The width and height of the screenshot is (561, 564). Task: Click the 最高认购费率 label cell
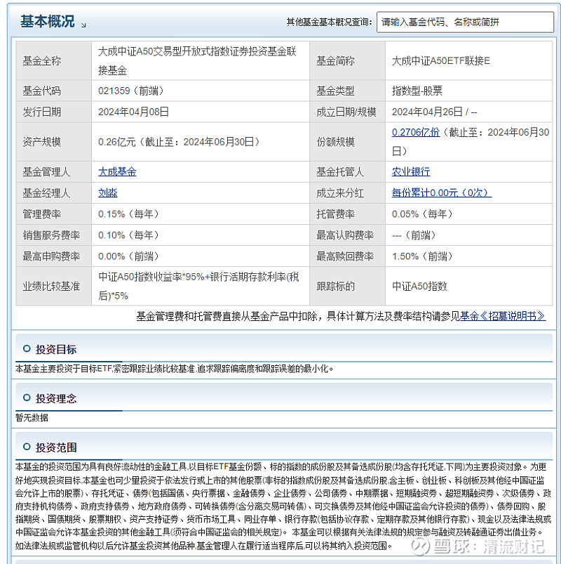click(x=347, y=235)
